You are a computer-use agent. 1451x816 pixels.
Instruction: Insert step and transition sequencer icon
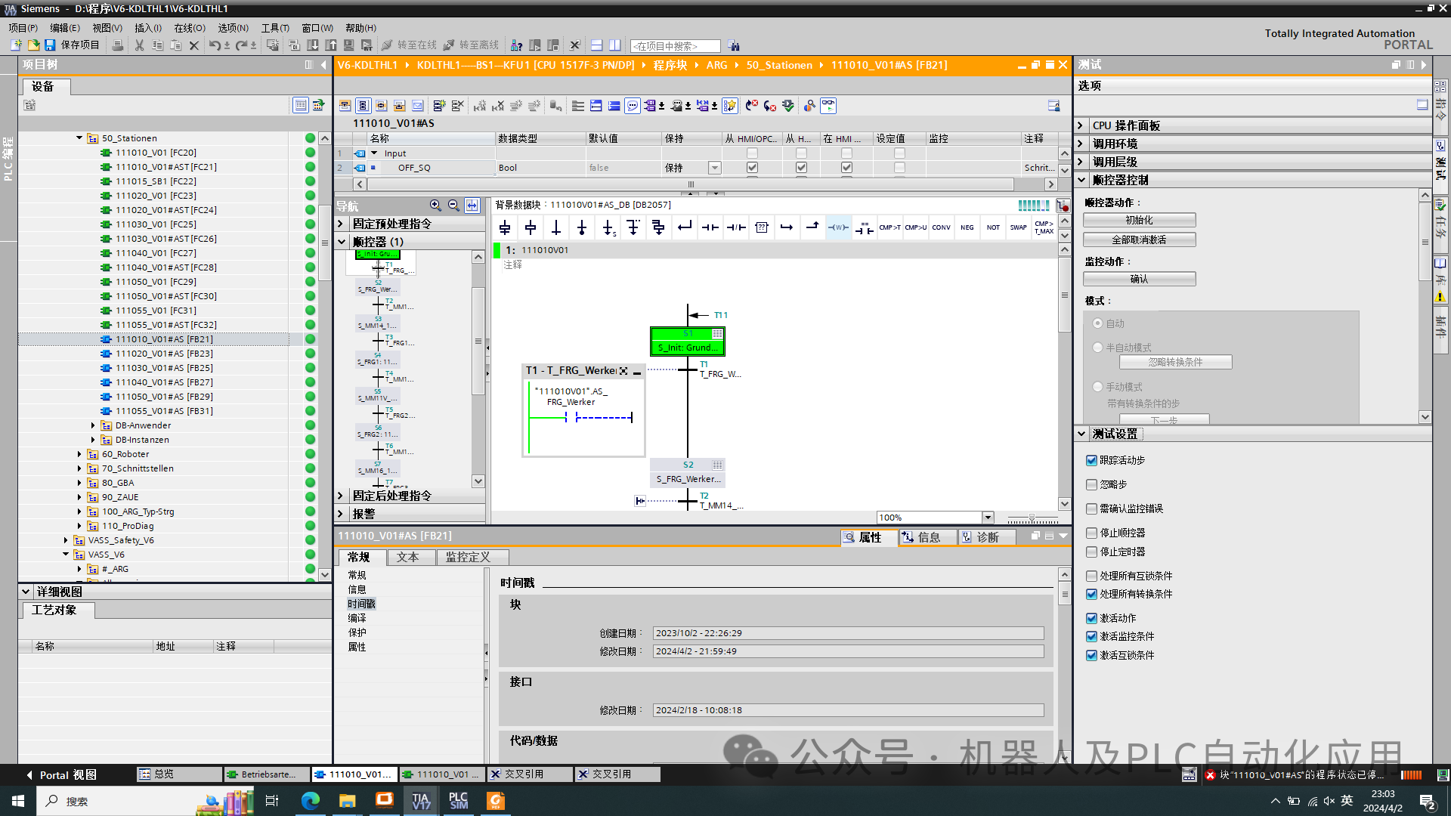505,227
